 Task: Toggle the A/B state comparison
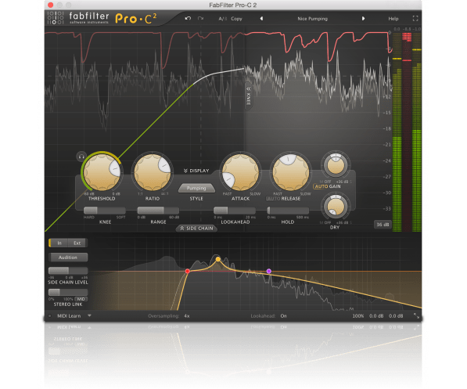(x=222, y=19)
